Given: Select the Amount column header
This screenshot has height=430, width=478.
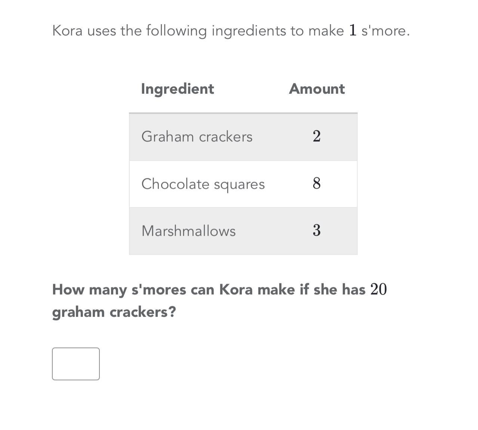Looking at the screenshot, I should click(x=317, y=89).
